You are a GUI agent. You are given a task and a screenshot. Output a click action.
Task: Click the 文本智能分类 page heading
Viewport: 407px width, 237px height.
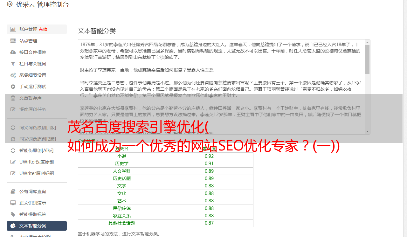[97, 31]
